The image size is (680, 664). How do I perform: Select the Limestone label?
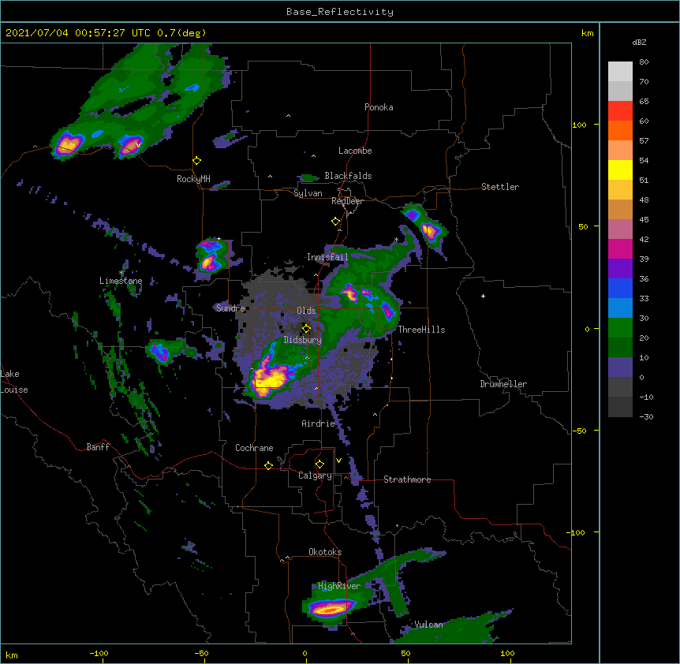coord(121,281)
